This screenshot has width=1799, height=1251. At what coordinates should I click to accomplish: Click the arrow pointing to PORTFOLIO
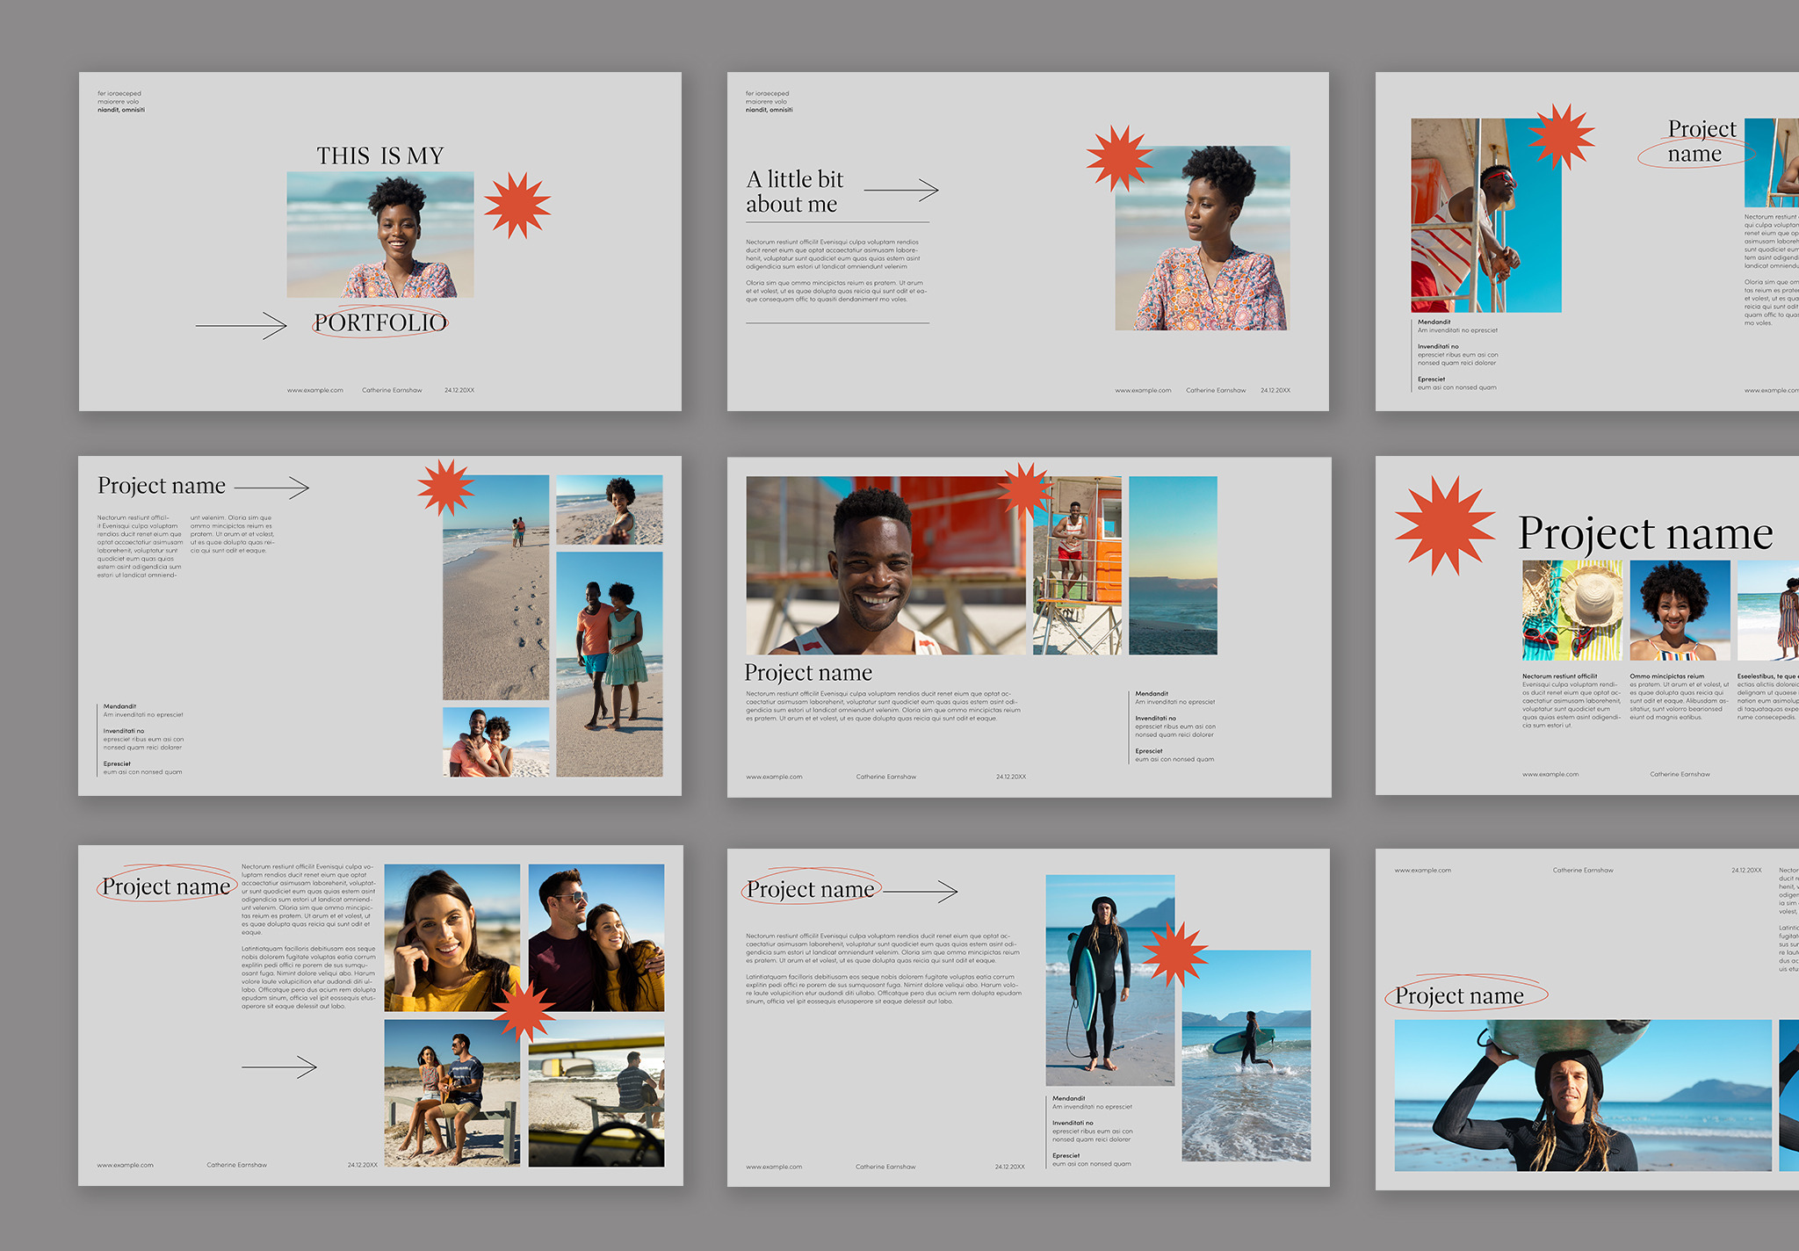point(242,326)
